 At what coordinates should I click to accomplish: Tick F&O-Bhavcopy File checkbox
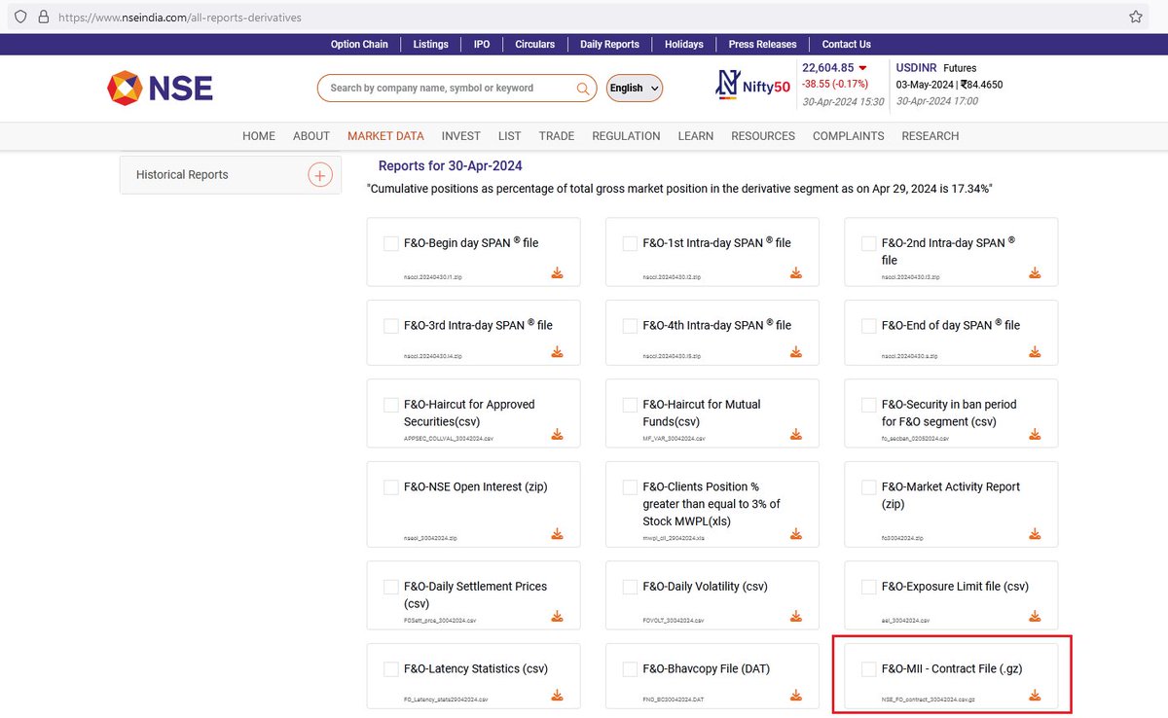coord(630,669)
